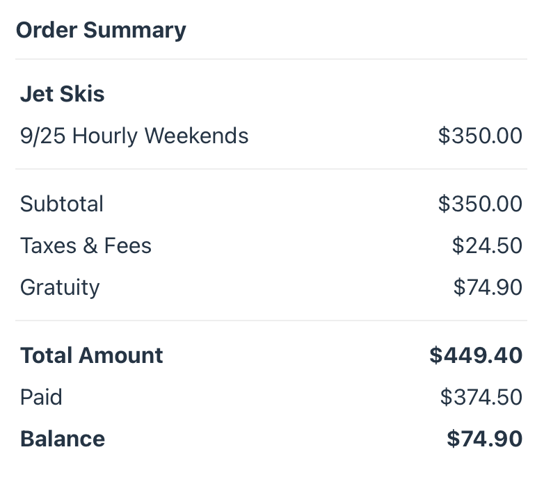Click the divider line under Order Summary
Screen dimensions: 544x477
(x=271, y=59)
